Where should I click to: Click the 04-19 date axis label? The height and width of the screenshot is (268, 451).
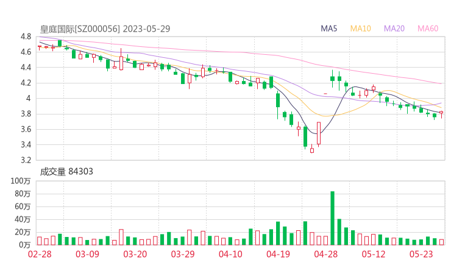click(x=278, y=254)
